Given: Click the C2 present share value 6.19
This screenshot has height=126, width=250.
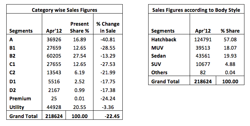Looking at the screenshot, I should click(x=79, y=73).
